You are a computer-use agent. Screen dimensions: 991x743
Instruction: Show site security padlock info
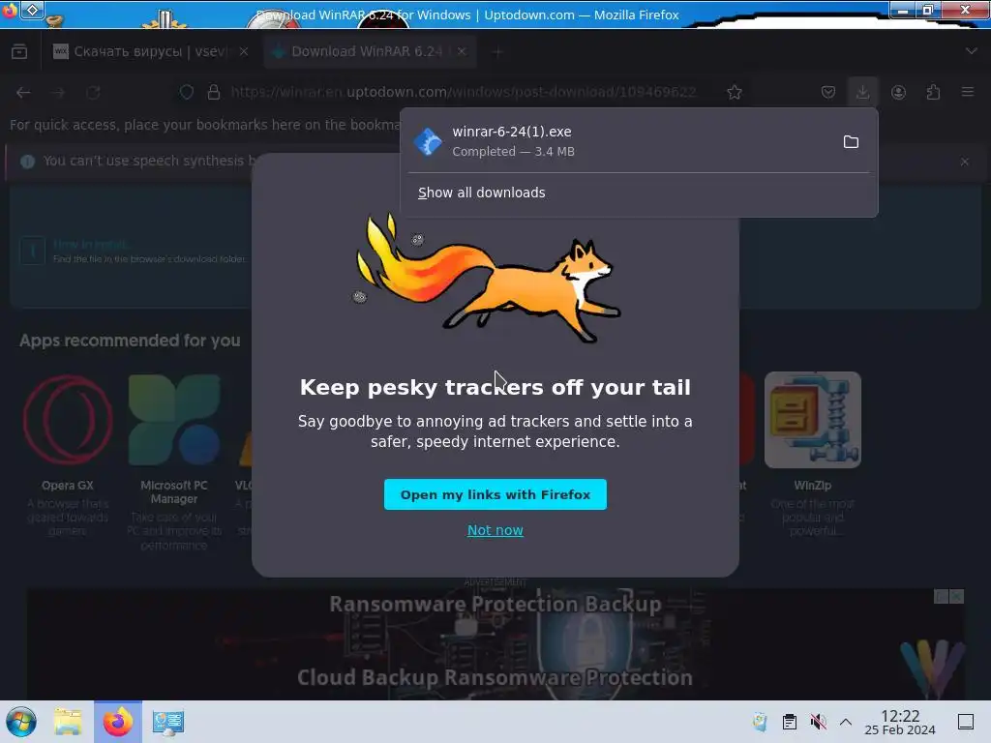click(x=214, y=92)
